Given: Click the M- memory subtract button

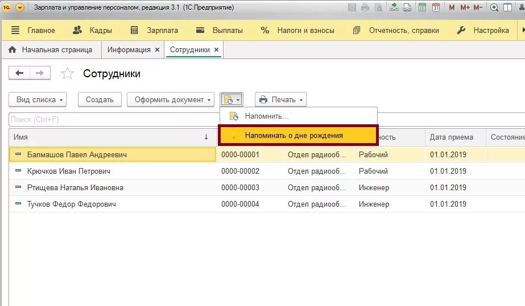Looking at the screenshot, I should tap(478, 7).
